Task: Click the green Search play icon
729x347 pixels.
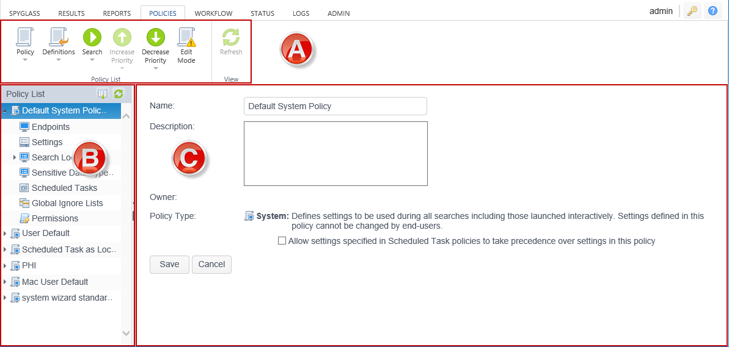Action: 92,38
